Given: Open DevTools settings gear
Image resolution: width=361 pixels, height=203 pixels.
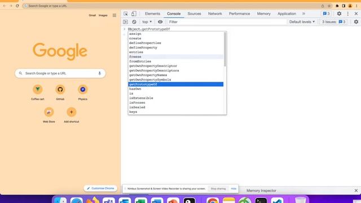Looking at the screenshot, I should click(339, 14).
